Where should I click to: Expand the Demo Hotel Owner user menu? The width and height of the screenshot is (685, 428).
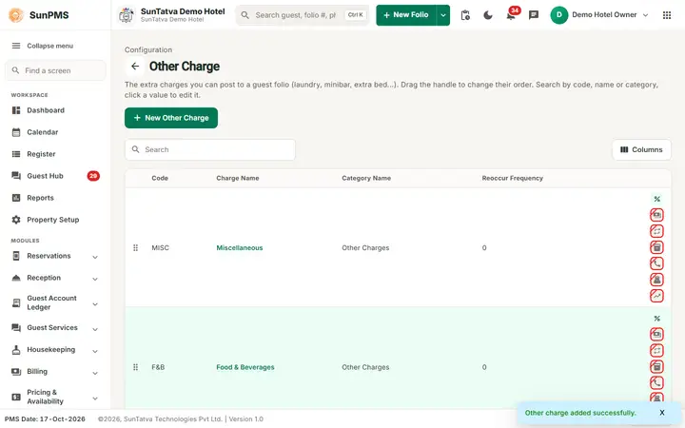[x=645, y=15]
